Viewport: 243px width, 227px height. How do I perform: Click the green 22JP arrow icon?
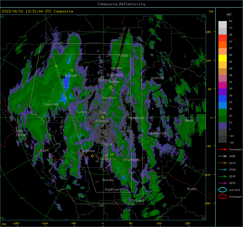click(x=222, y=176)
